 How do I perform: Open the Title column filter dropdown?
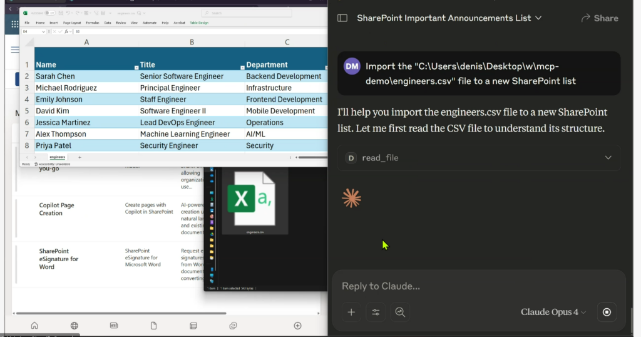[242, 68]
